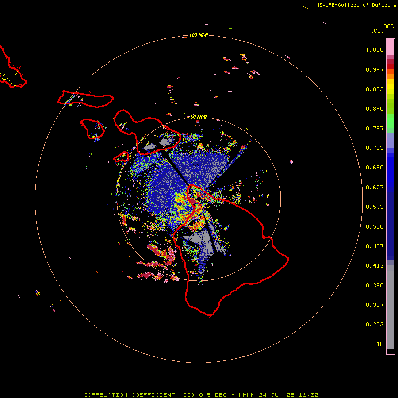Click the 0.5 DEG elevation text
This screenshot has width=398, height=398.
(213, 395)
